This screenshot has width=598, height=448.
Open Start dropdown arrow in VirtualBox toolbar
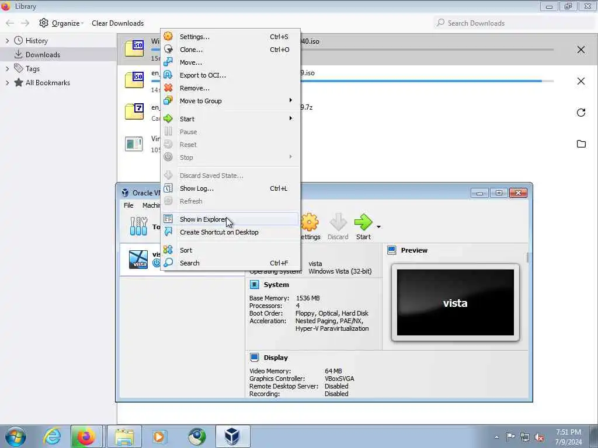point(378,227)
